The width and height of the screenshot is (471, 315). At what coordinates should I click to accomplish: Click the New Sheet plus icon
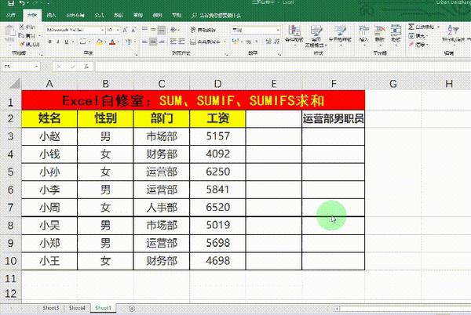click(x=132, y=308)
